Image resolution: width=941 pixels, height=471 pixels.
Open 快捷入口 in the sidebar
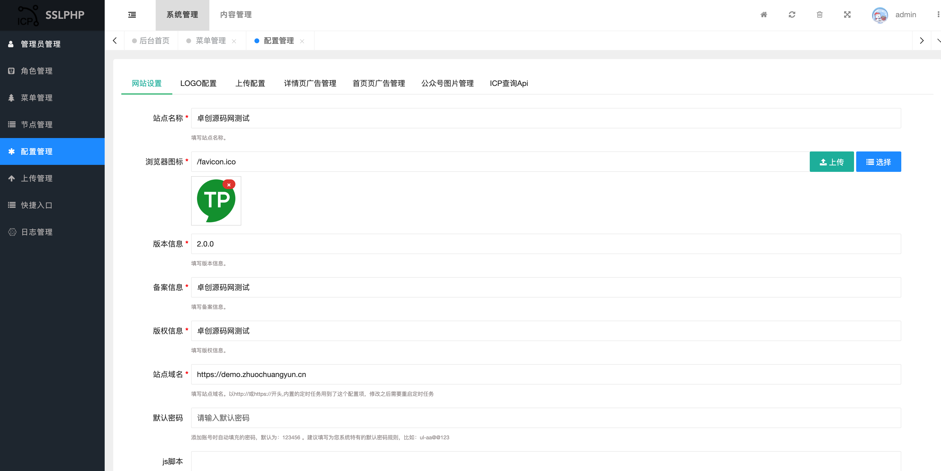[52, 205]
